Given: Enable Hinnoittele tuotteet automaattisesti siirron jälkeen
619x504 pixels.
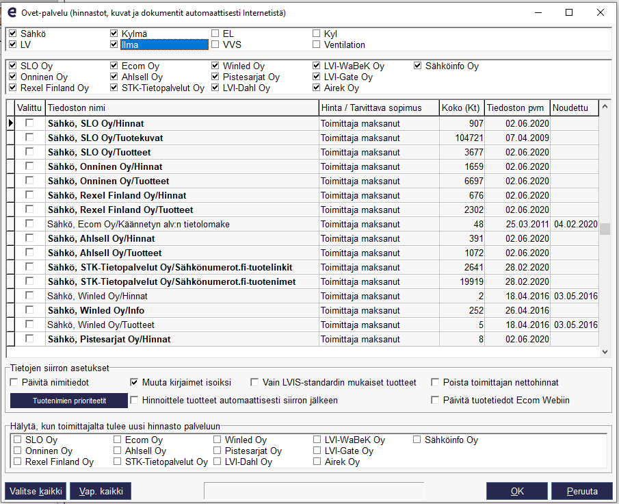Looking at the screenshot, I should [134, 400].
